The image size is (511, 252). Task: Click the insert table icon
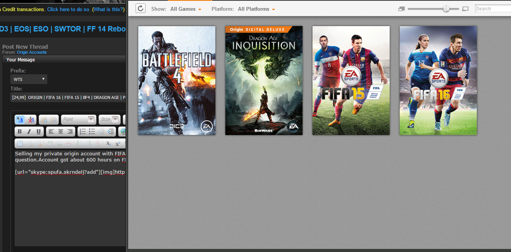(20, 143)
